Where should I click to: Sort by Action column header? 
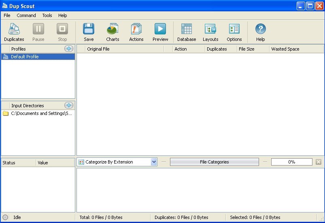pos(189,49)
